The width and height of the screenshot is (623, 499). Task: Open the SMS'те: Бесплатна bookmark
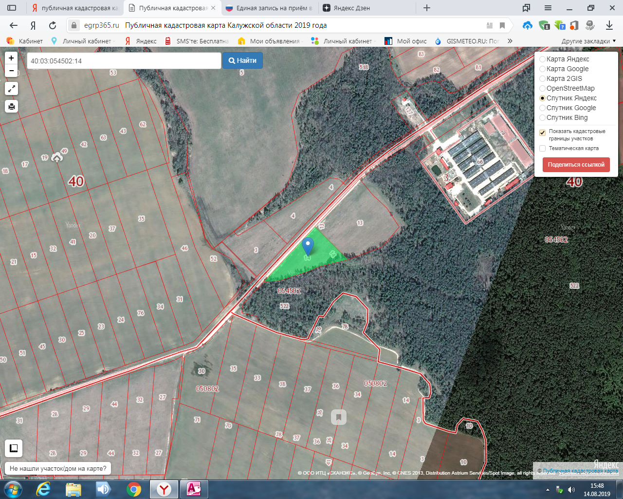pos(196,41)
